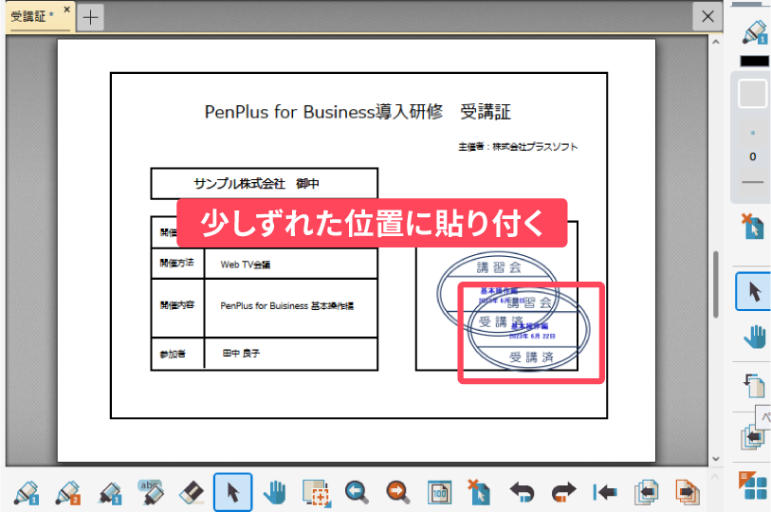Image resolution: width=771 pixels, height=512 pixels.
Task: Open the black pen color swatch
Action: point(754,61)
